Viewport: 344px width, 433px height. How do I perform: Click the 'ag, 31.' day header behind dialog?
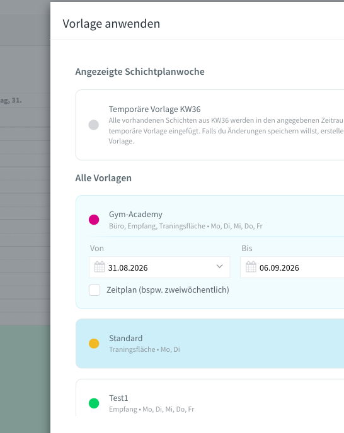[11, 101]
